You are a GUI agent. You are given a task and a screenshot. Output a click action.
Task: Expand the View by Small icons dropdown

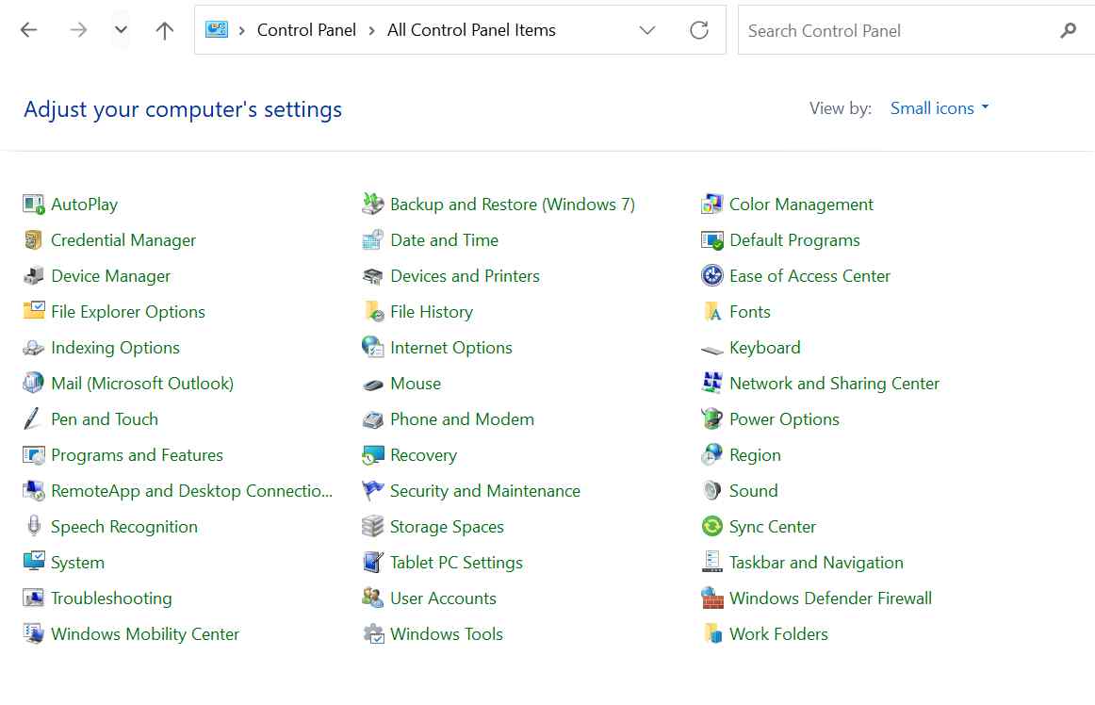(x=940, y=108)
